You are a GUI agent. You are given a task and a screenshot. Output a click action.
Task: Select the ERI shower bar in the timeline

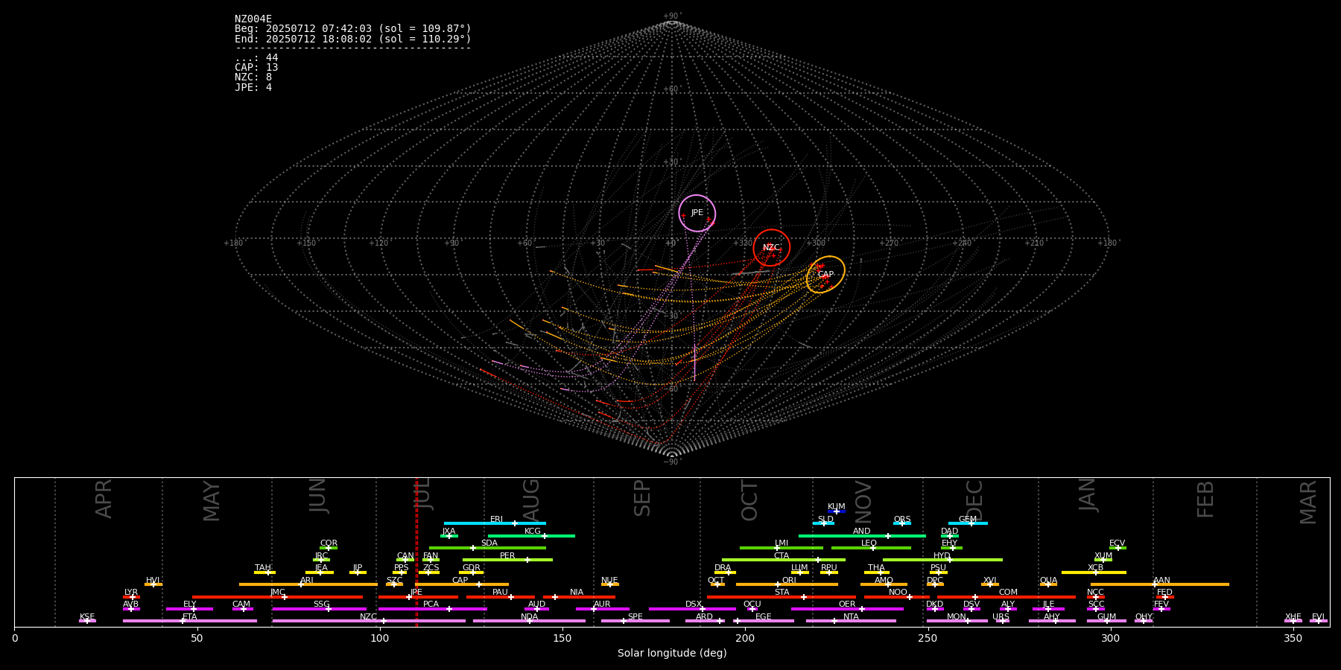(495, 523)
